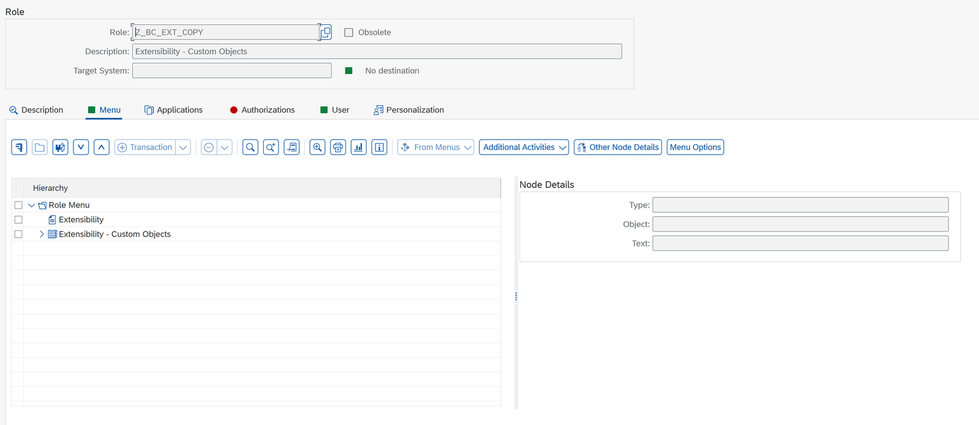Click the Node Details Type field
Viewport: 979px width, 425px height.
[800, 205]
